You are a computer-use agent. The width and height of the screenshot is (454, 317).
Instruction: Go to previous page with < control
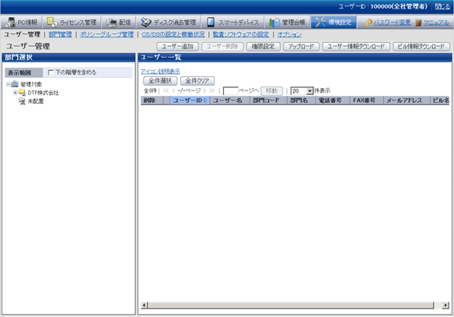173,91
